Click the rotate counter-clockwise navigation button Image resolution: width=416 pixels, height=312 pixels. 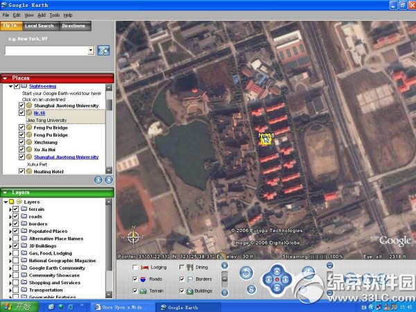pos(246,272)
